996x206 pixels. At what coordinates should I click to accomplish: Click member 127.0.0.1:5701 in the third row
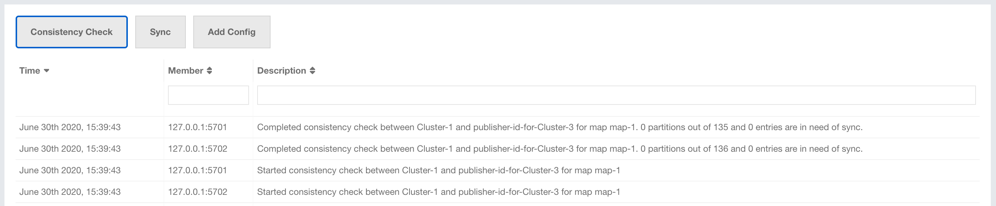(x=197, y=170)
